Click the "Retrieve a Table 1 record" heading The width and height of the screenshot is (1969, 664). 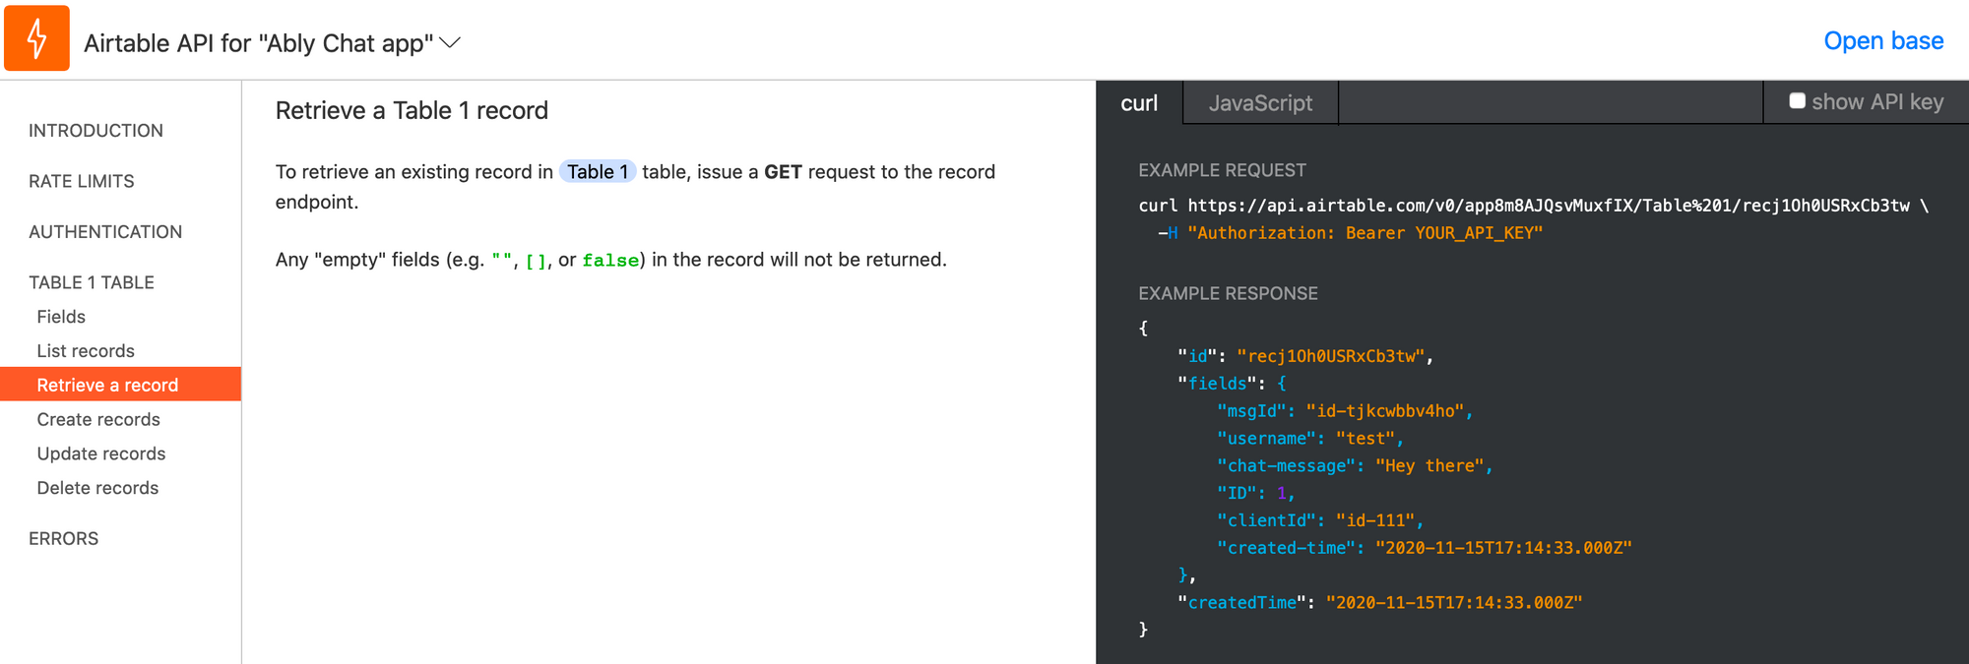(412, 110)
